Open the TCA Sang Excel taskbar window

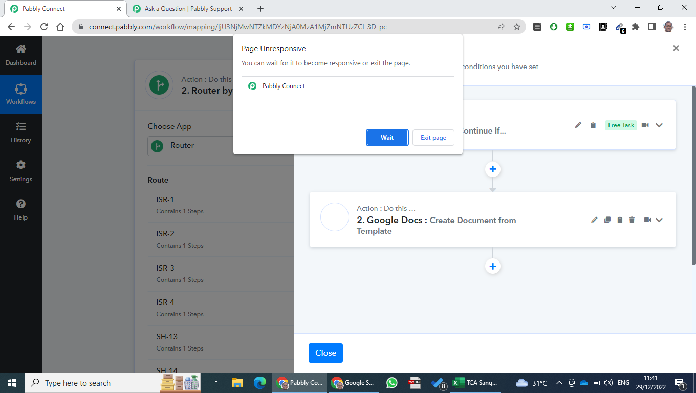click(x=476, y=383)
